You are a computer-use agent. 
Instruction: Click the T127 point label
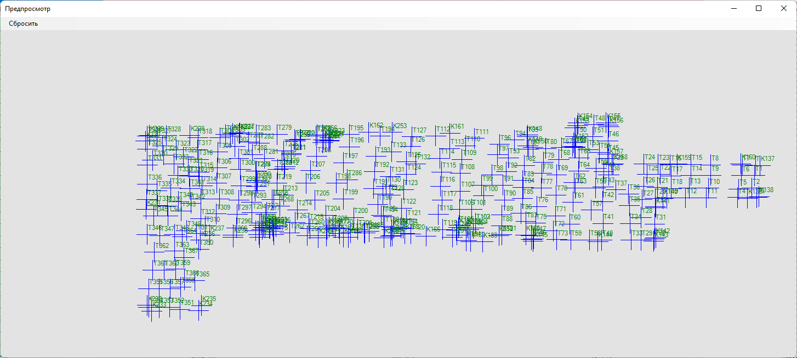pyautogui.click(x=419, y=130)
